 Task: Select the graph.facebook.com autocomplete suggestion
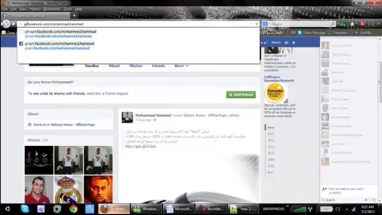[x=138, y=46]
